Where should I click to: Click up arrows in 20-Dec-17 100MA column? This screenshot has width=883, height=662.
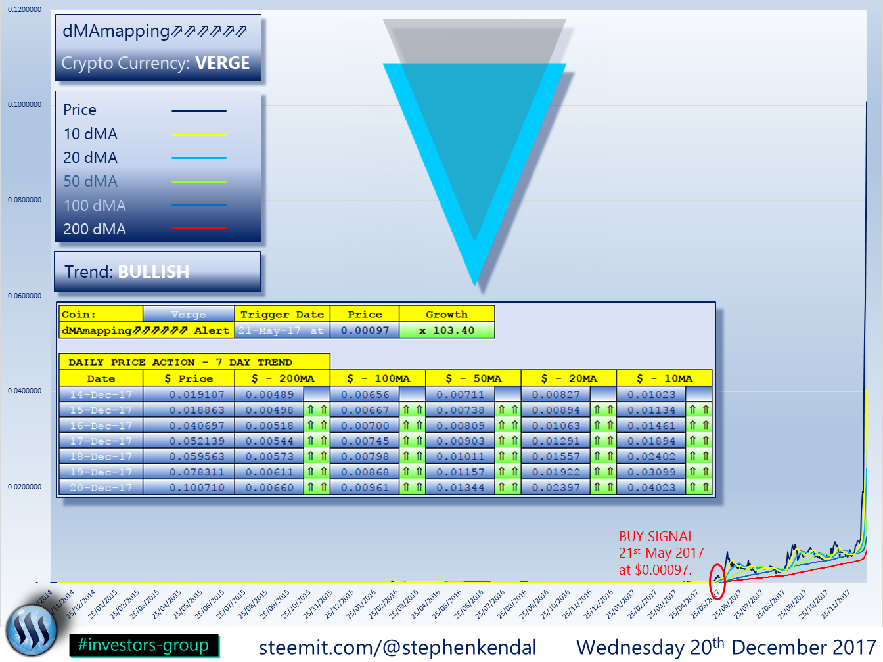(412, 487)
